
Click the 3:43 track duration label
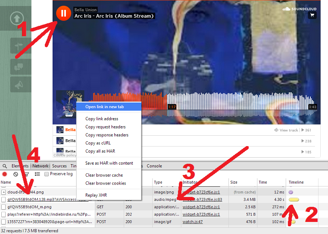(312, 107)
